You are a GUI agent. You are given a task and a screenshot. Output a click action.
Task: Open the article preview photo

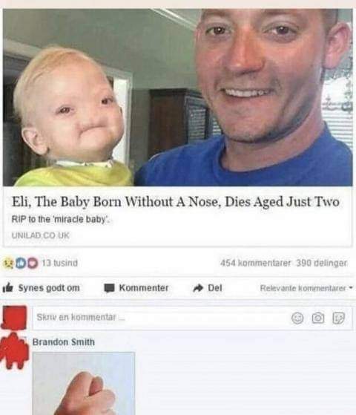point(178,97)
